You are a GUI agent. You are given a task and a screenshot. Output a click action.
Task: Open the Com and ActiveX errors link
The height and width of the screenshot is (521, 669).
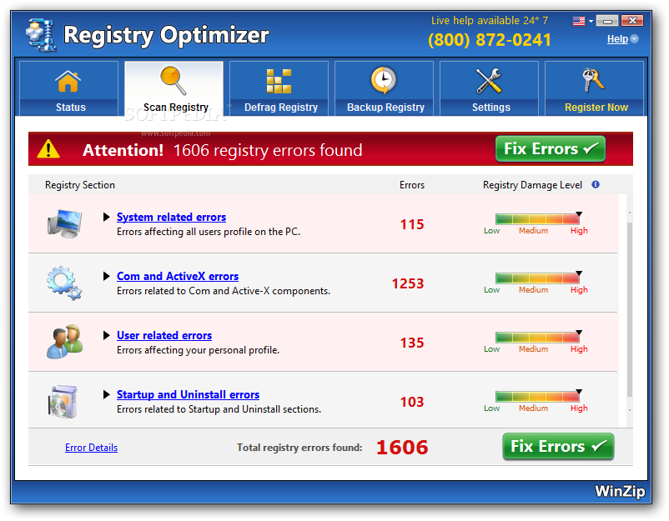coord(178,276)
